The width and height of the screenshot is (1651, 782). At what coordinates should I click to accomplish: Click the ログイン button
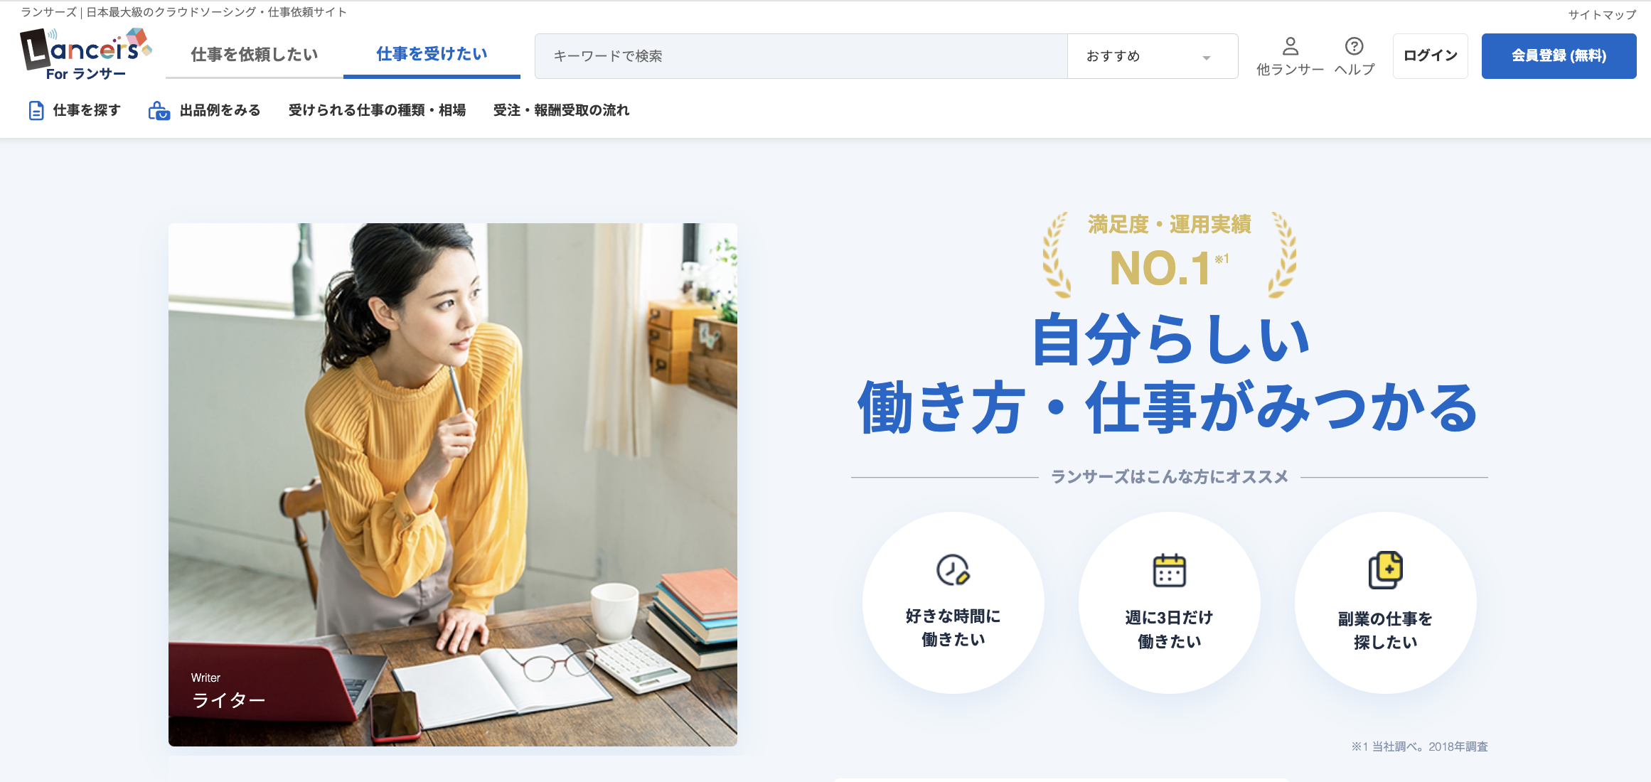point(1430,55)
